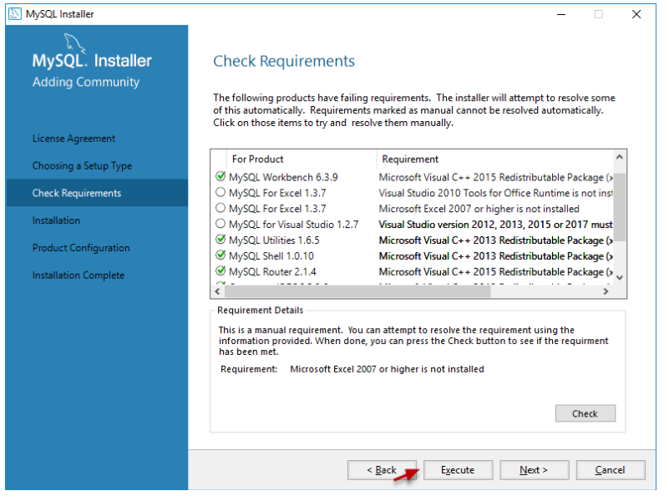This screenshot has height=501, width=669.
Task: Click 'Microsoft Excel 2007 or higher' requirement in list
Action: click(x=479, y=209)
